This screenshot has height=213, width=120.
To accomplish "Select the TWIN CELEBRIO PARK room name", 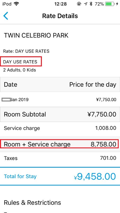I will click(x=36, y=35).
